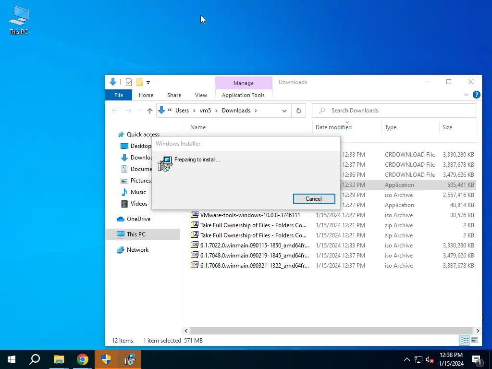
Task: Click the New folder quick access toolbar icon
Action: 139,82
